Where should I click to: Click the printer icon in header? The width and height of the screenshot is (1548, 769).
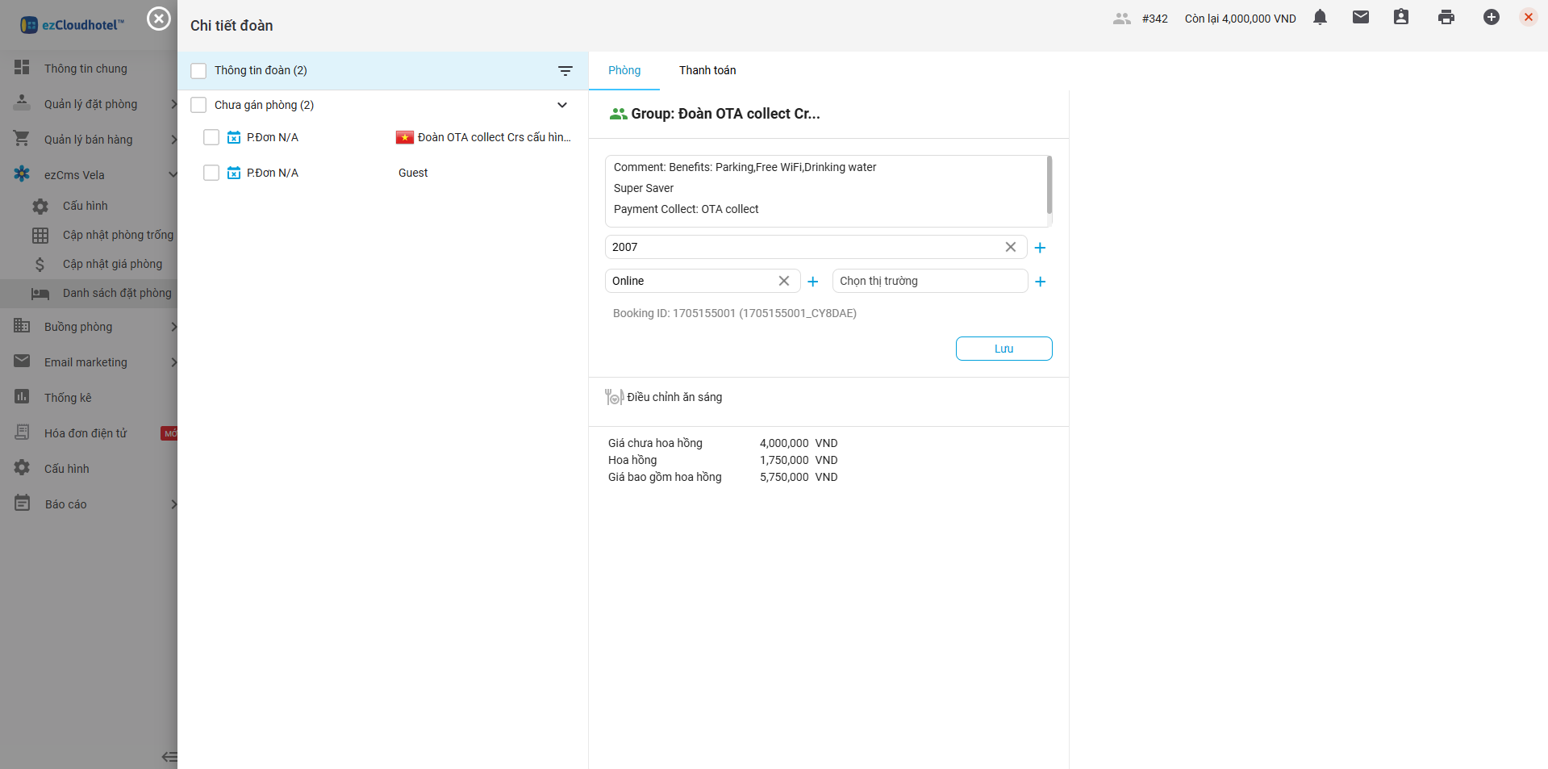pos(1446,18)
